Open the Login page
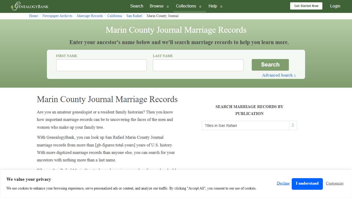The width and height of the screenshot is (352, 198). 335,6
